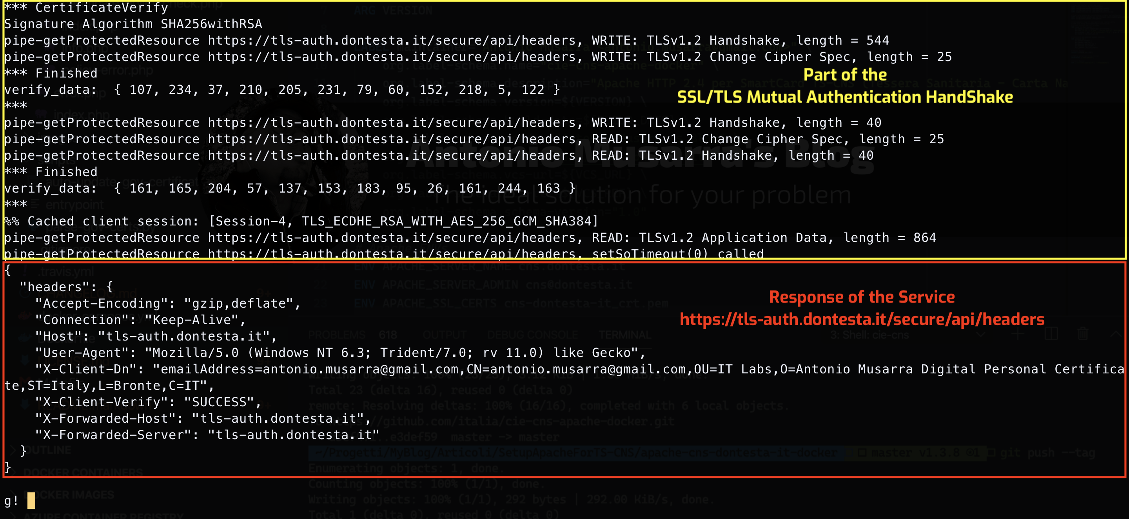Click the "X-Forwarded-Server" line
Screen dimensions: 1129x519
click(x=207, y=434)
